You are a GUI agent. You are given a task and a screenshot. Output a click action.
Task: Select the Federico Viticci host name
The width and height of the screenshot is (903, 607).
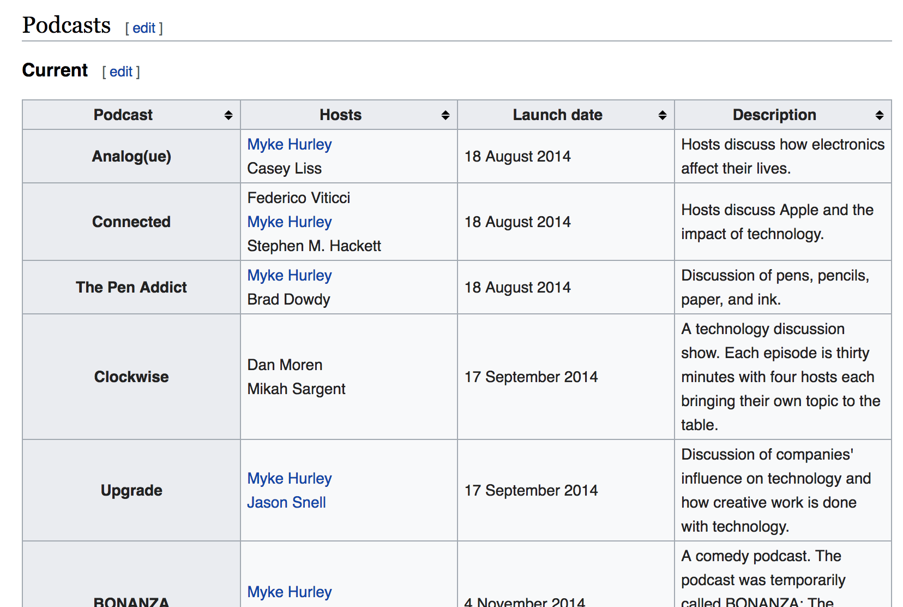pos(298,198)
